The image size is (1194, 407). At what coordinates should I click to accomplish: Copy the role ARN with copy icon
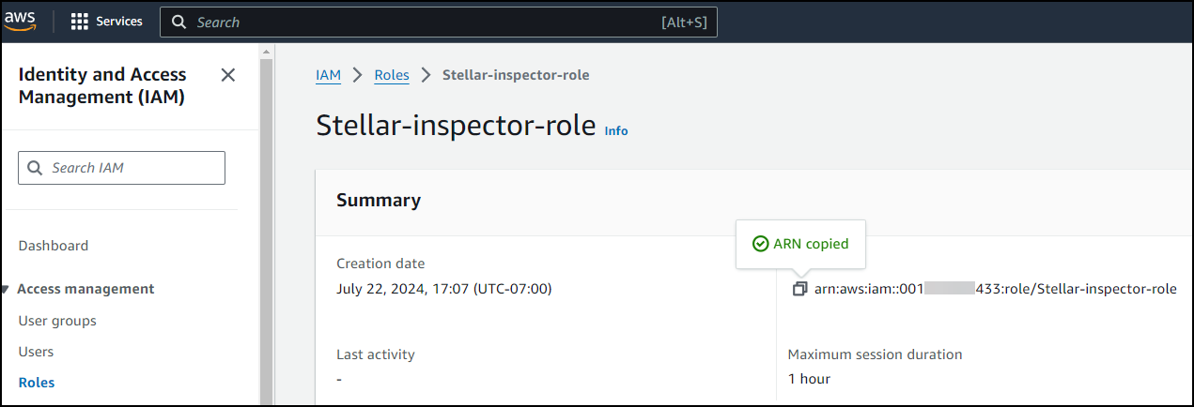[x=799, y=289]
